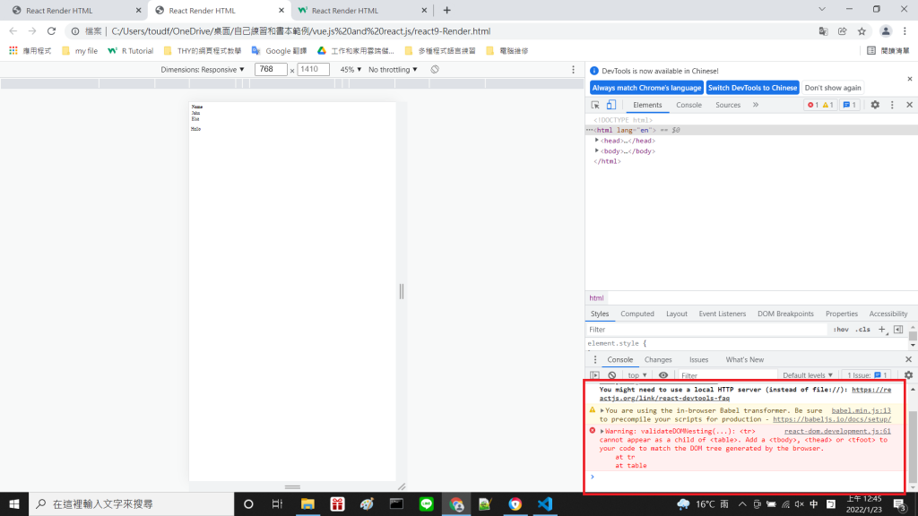This screenshot has height=516, width=918.
Task: Show the console sidebar icon
Action: point(595,375)
